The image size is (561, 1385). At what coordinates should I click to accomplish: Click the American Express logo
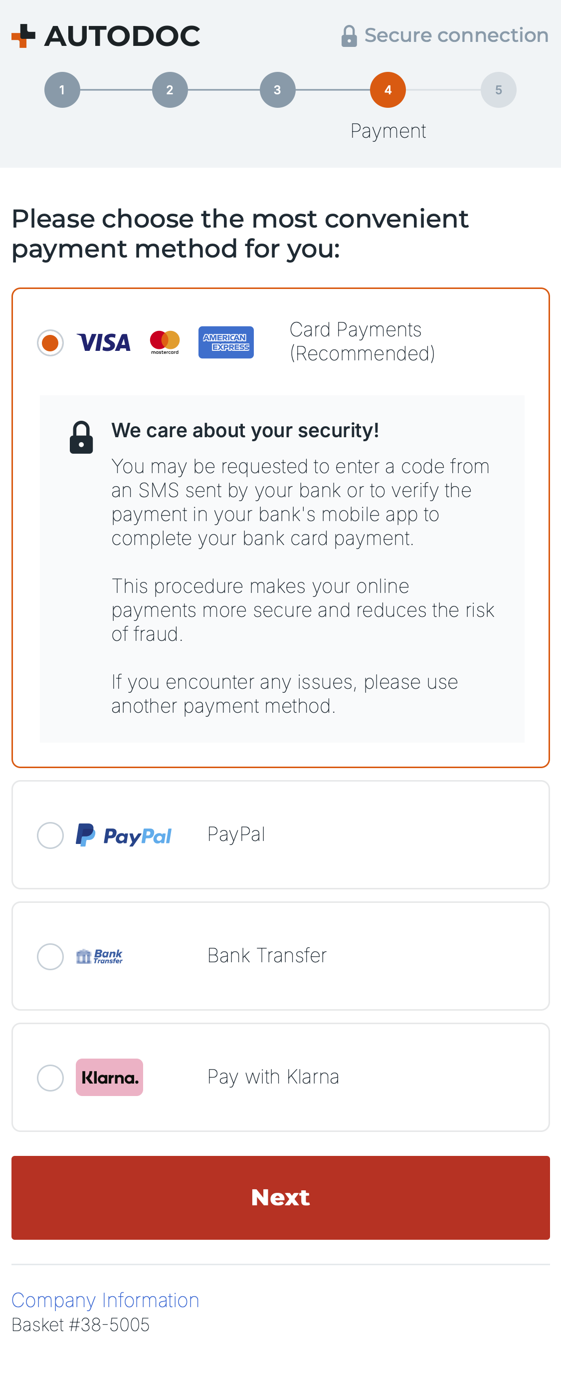tap(226, 342)
